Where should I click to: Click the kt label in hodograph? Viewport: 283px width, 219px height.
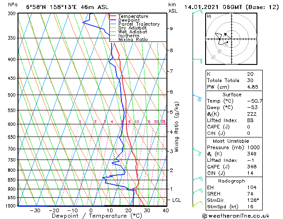pos(209,16)
